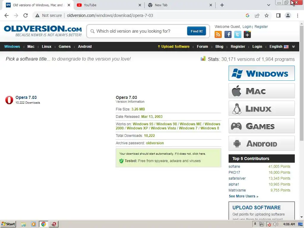Close the YouTube tab
The width and height of the screenshot is (304, 228).
pyautogui.click(x=140, y=5)
